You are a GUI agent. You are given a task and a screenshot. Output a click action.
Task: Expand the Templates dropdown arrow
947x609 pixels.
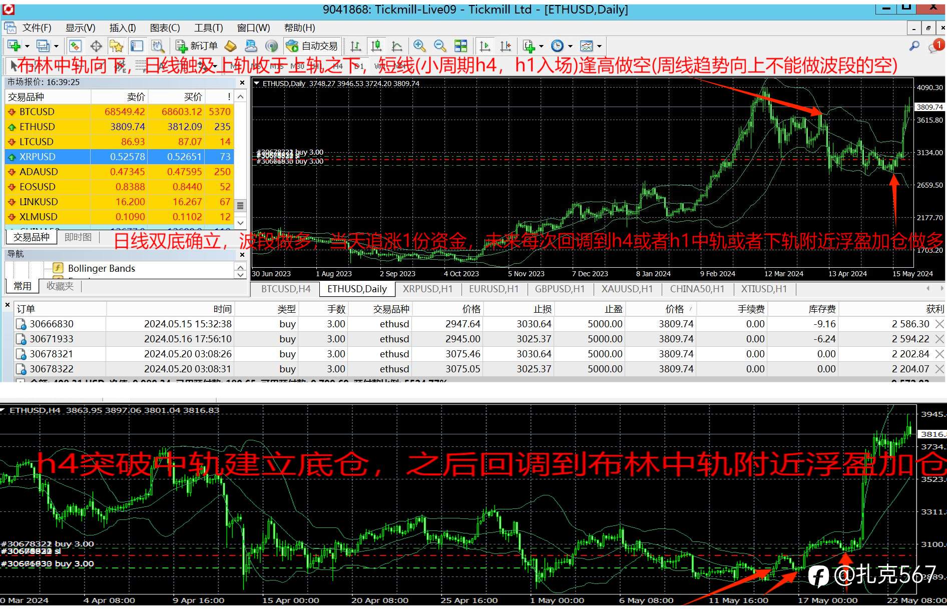coord(599,47)
